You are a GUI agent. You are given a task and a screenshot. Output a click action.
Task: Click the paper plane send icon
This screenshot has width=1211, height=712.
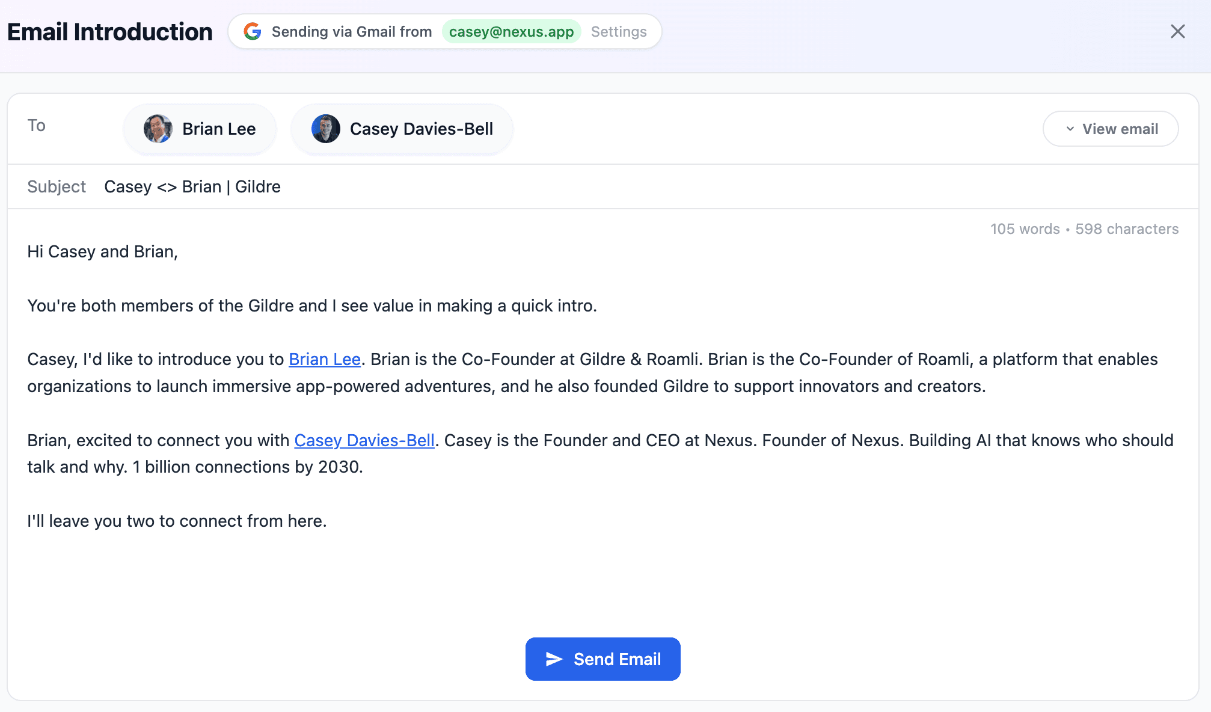click(x=554, y=659)
